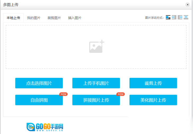The image size is (193, 134).
Task: Choose the left-float image layout icon
Action: (174, 17)
